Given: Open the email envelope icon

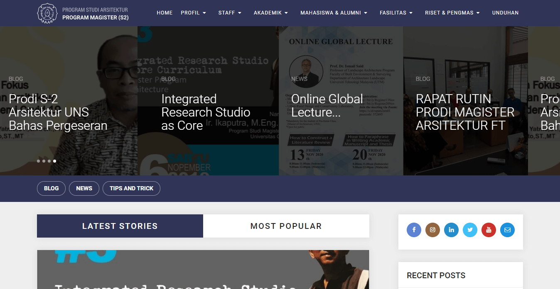Looking at the screenshot, I should click(x=507, y=230).
